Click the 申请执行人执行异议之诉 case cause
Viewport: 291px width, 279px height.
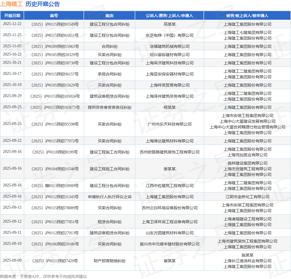coord(109,197)
